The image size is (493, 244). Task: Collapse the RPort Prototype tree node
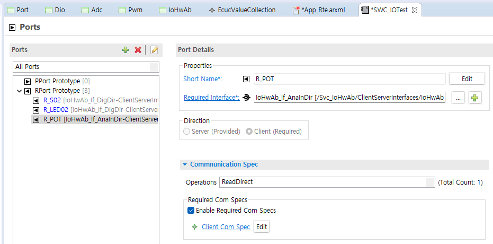point(20,91)
